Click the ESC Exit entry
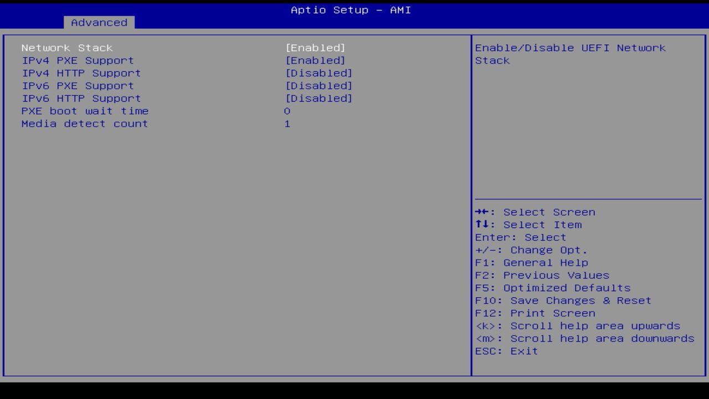The height and width of the screenshot is (399, 709). click(506, 351)
